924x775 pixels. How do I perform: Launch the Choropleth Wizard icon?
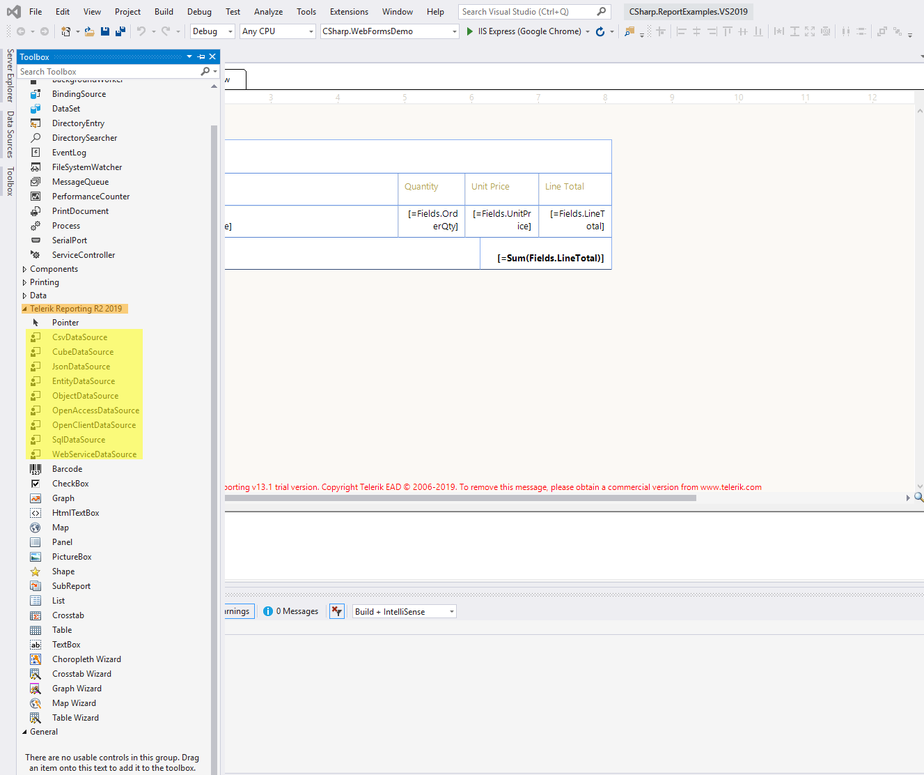click(36, 659)
